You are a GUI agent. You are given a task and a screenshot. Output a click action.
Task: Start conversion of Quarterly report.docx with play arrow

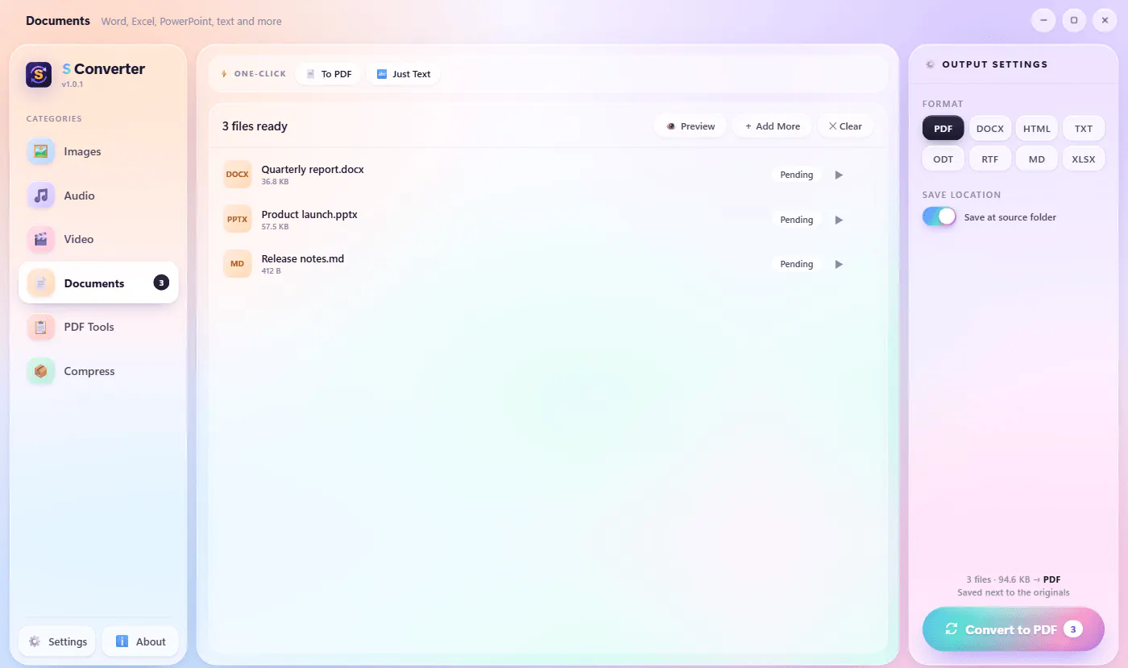[x=839, y=175]
